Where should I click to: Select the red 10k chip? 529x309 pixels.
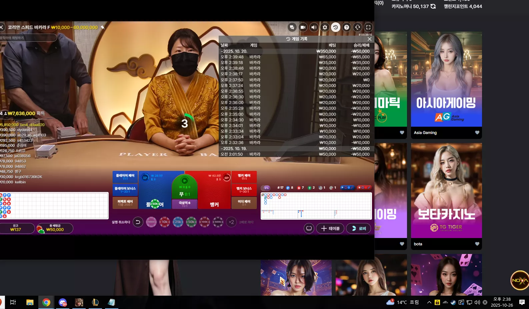(165, 222)
